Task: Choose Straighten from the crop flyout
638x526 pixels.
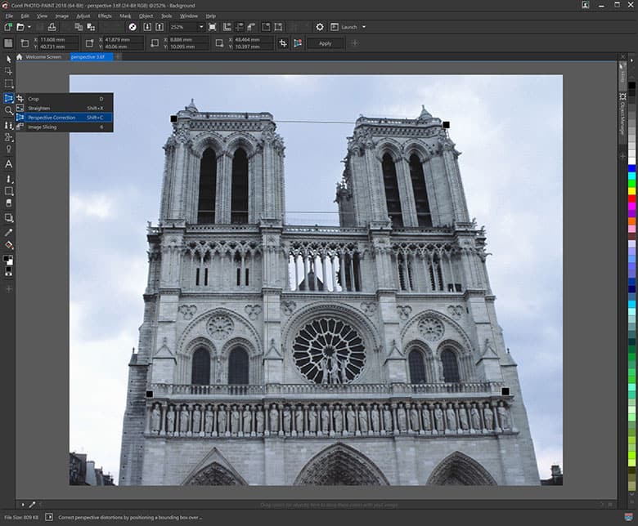Action: [39, 108]
